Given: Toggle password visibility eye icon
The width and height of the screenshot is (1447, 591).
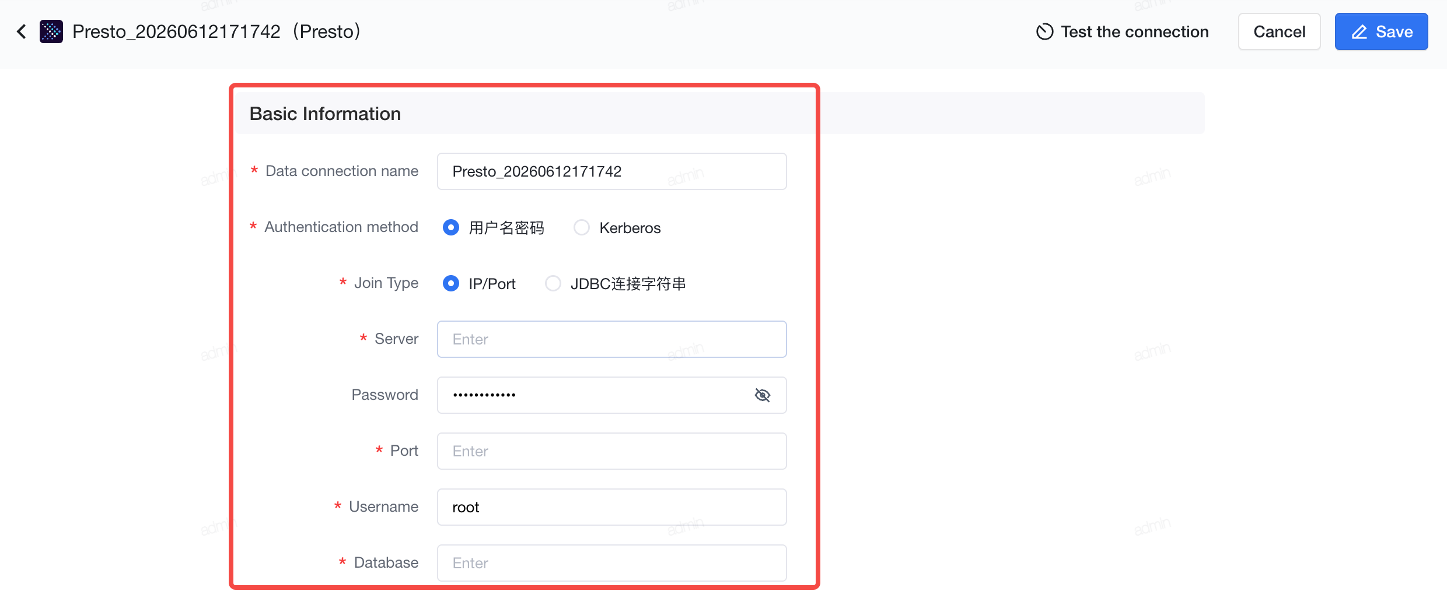Looking at the screenshot, I should tap(762, 395).
